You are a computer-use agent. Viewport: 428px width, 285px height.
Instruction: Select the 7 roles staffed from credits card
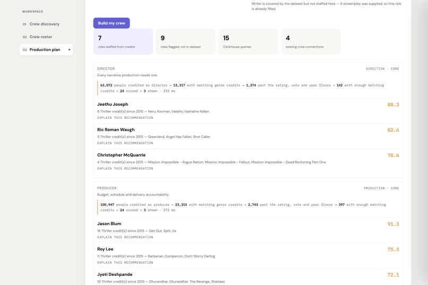[x=123, y=42]
